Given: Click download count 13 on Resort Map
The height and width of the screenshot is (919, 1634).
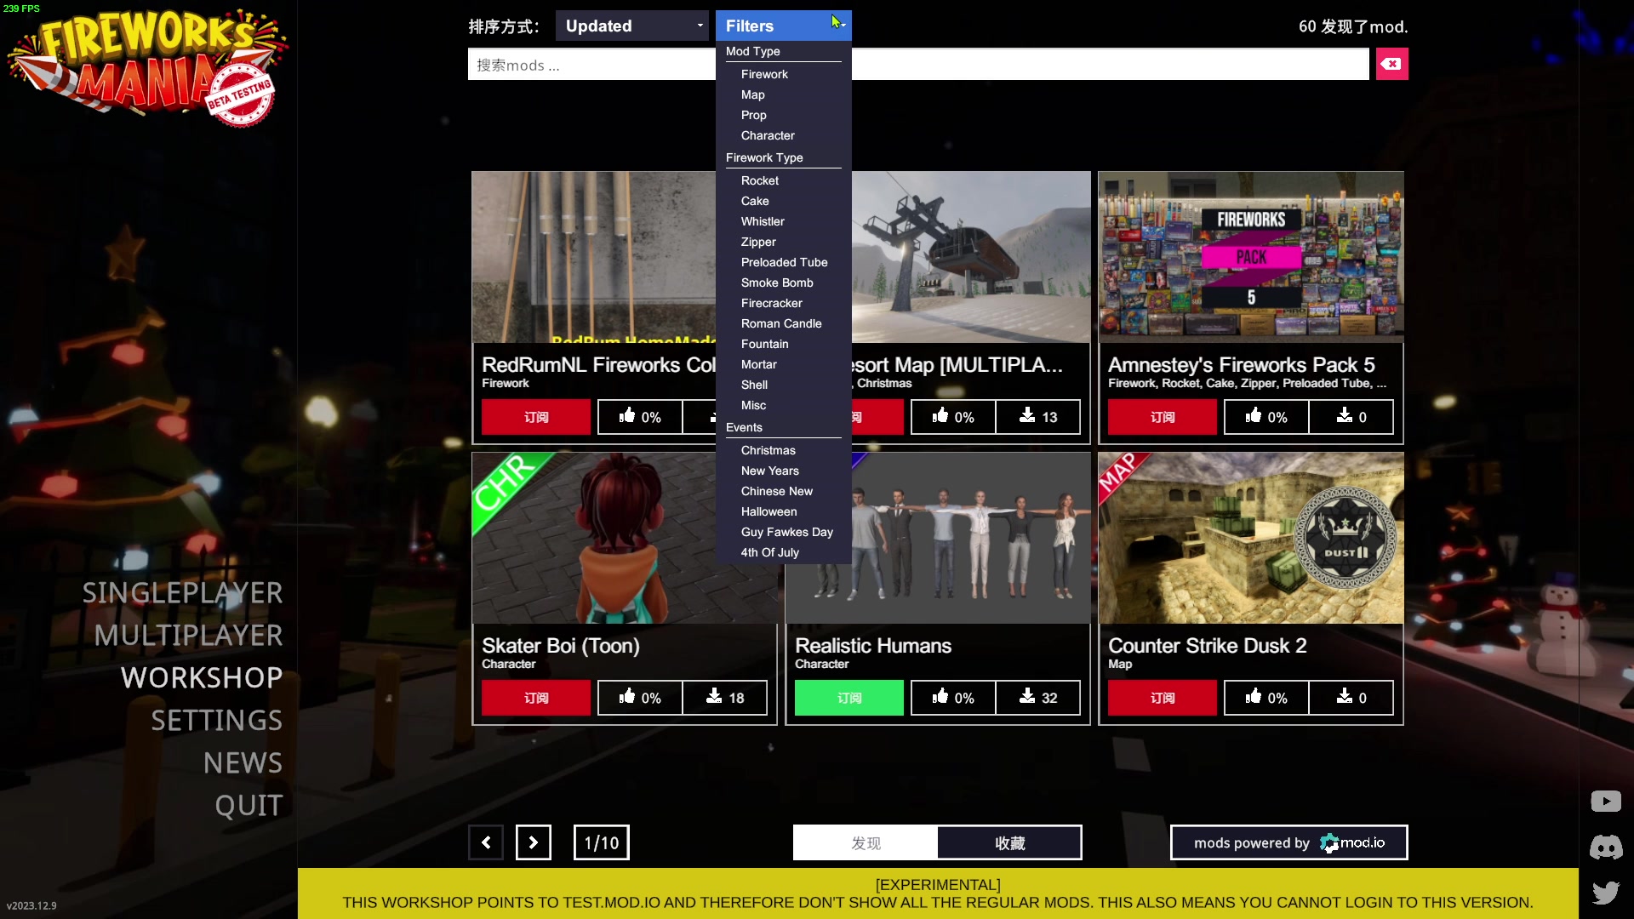Looking at the screenshot, I should coord(1038,417).
